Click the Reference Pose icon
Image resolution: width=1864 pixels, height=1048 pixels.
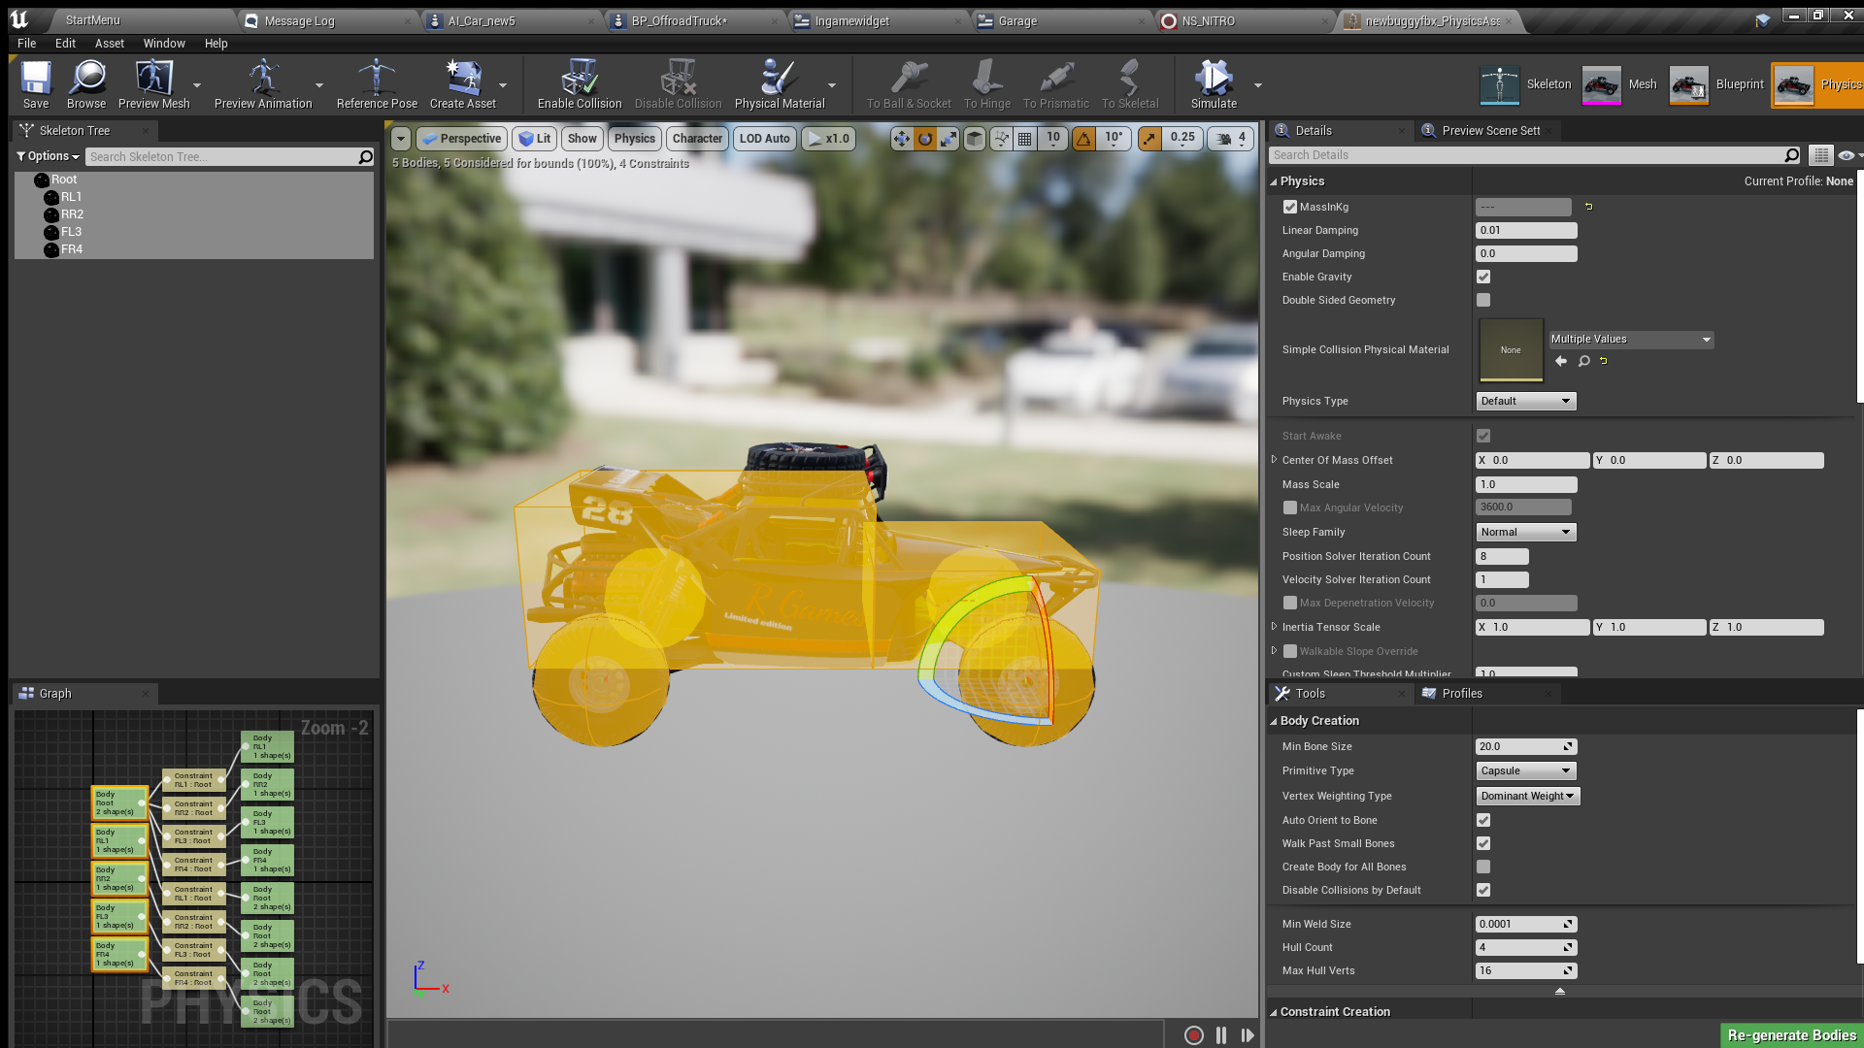[x=377, y=83]
